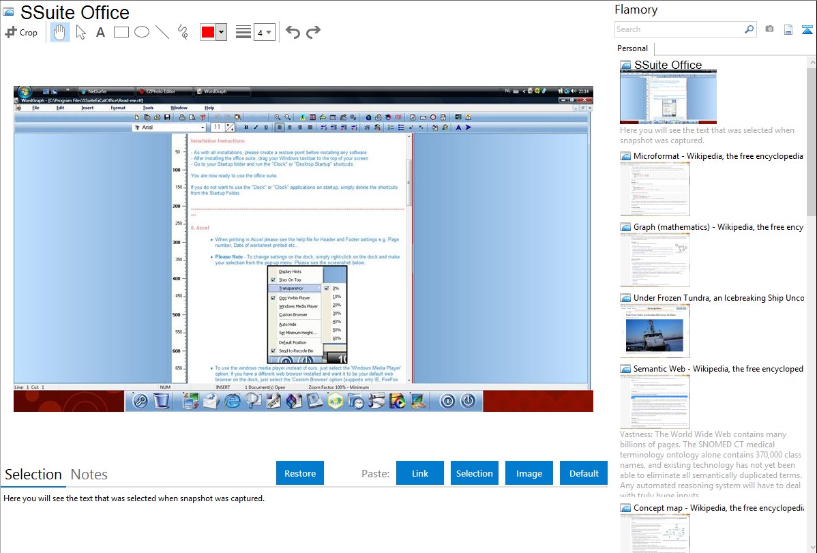The width and height of the screenshot is (817, 553).
Task: Select the 0% transparency checkbox
Action: (327, 288)
